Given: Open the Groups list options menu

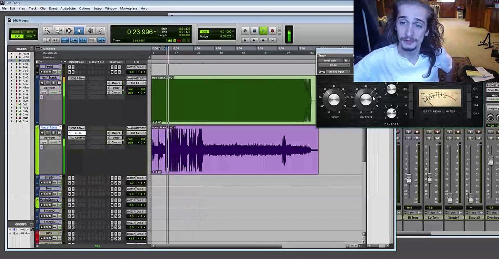Looking at the screenshot, I should [x=32, y=224].
